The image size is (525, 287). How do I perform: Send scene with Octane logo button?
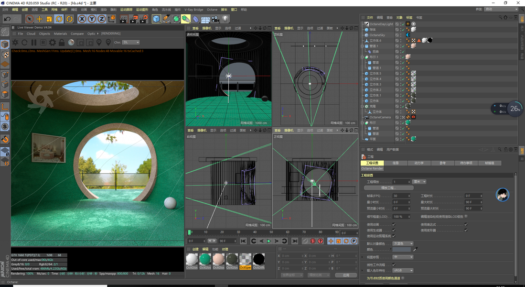(15, 43)
